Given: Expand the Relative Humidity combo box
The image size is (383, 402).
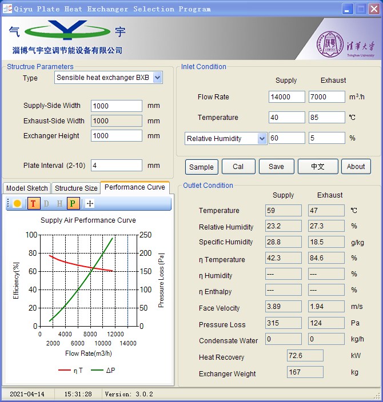Looking at the screenshot, I should coord(262,138).
